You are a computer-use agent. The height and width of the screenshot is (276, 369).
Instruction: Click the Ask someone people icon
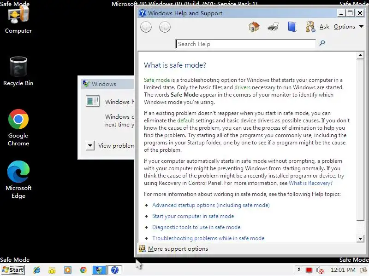coord(310,27)
